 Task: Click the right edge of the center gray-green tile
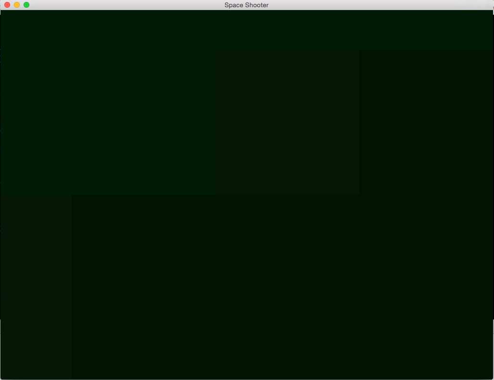pos(359,122)
